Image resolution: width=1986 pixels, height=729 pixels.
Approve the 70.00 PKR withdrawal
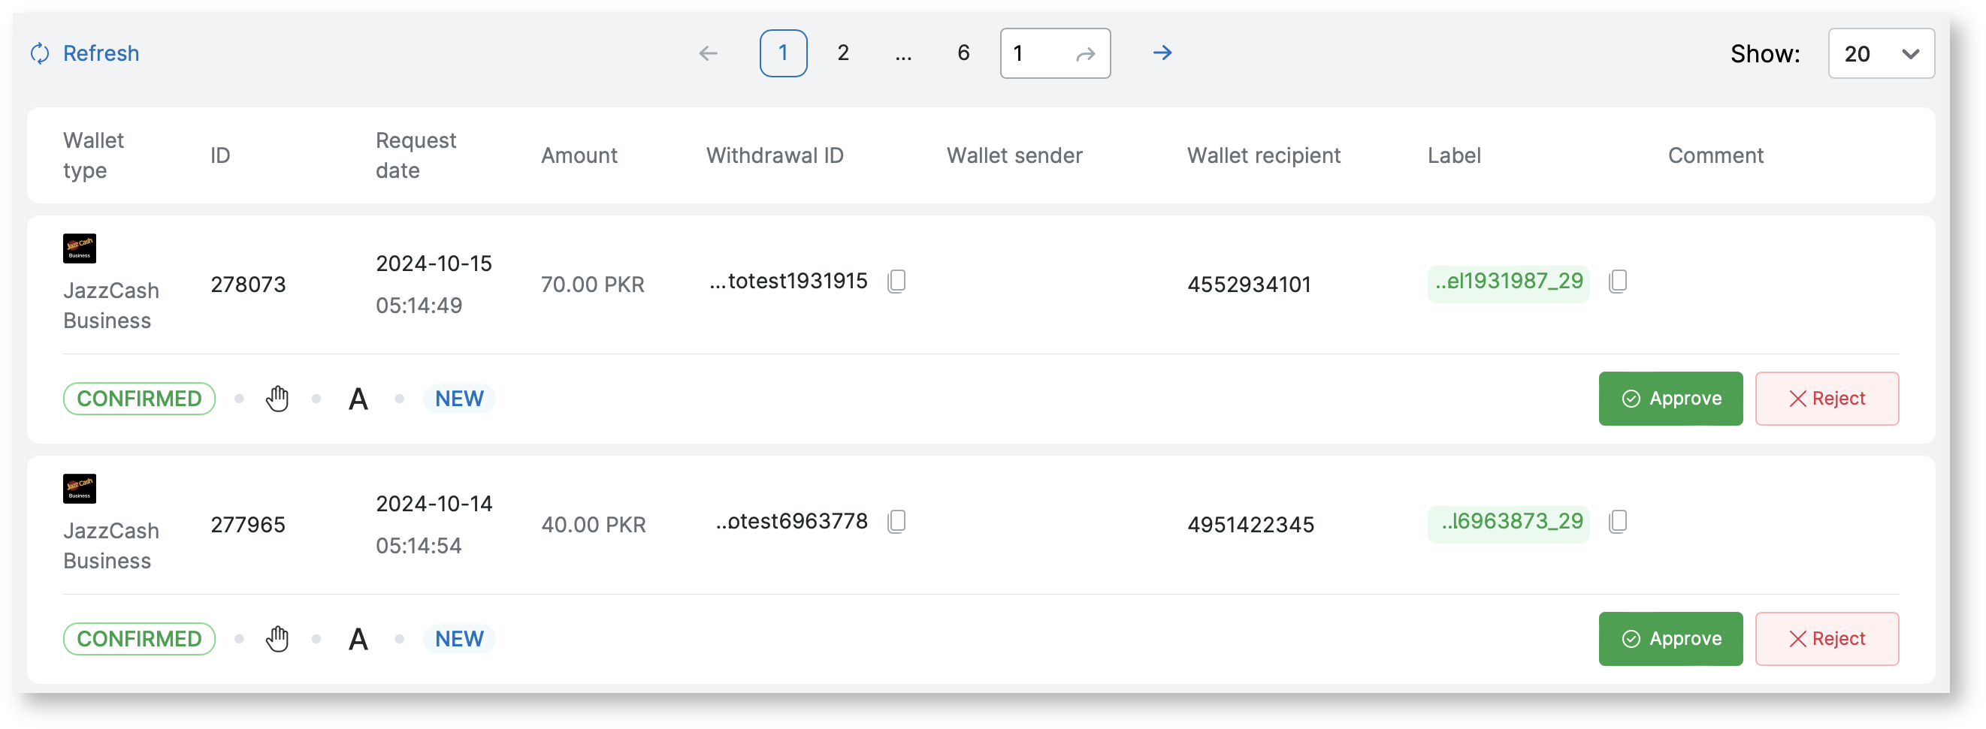[x=1670, y=399]
